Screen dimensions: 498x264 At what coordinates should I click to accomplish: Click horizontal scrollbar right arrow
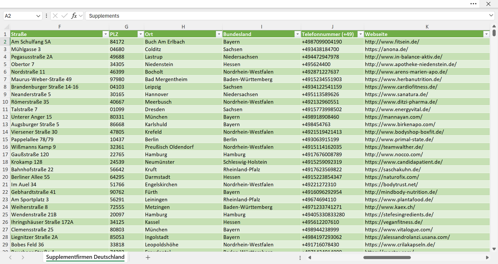487,258
